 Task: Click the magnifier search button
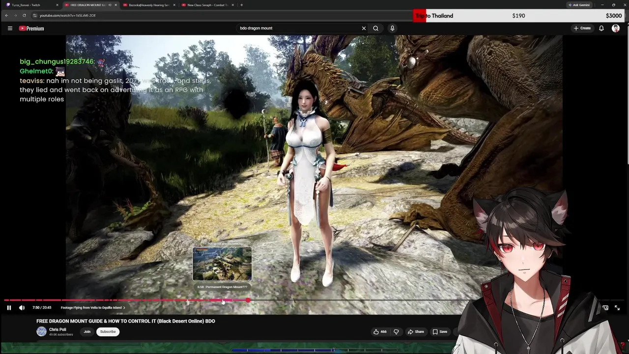coord(375,29)
